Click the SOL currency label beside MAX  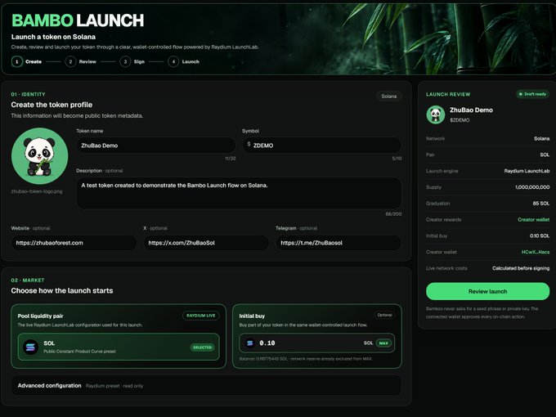(x=368, y=343)
